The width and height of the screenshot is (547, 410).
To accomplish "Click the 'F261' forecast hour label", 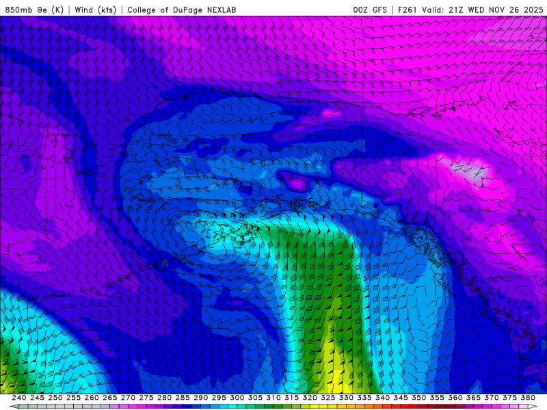I will pyautogui.click(x=408, y=10).
